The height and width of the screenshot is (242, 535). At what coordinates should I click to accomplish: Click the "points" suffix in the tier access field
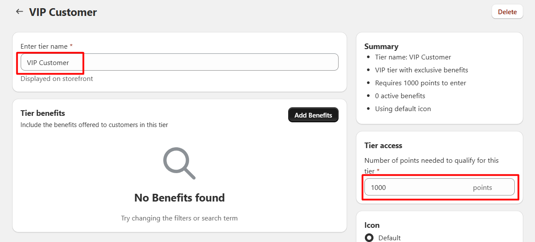coord(482,187)
